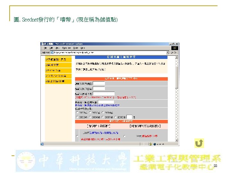Click the input field above the blue note
Image resolution: width=231 pixels, height=173 pixels.
tap(106, 102)
